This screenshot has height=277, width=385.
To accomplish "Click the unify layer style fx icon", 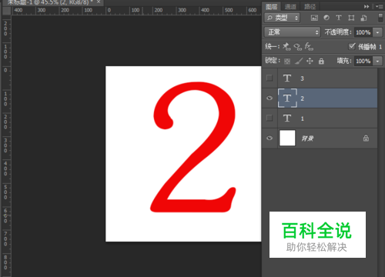I will click(309, 46).
